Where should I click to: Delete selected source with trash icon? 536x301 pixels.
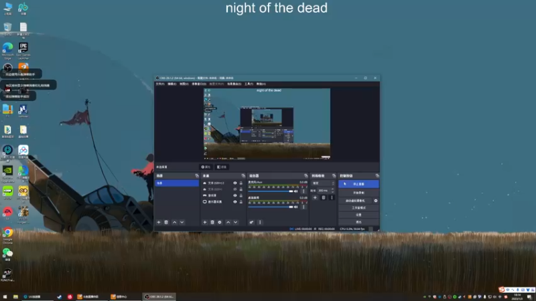click(212, 222)
